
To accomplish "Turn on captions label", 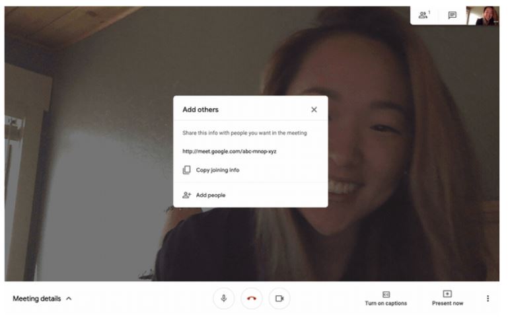I will pyautogui.click(x=386, y=303).
